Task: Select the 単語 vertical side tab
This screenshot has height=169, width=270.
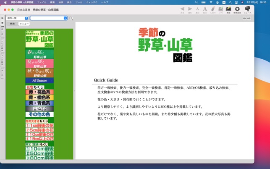Action: (x=2, y=73)
